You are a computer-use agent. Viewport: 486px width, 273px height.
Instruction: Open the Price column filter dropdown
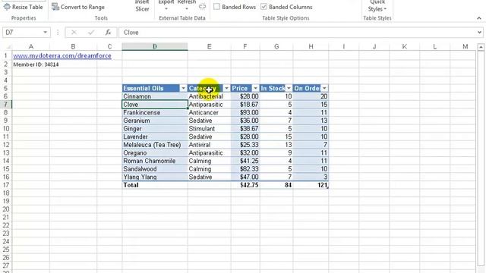click(255, 88)
